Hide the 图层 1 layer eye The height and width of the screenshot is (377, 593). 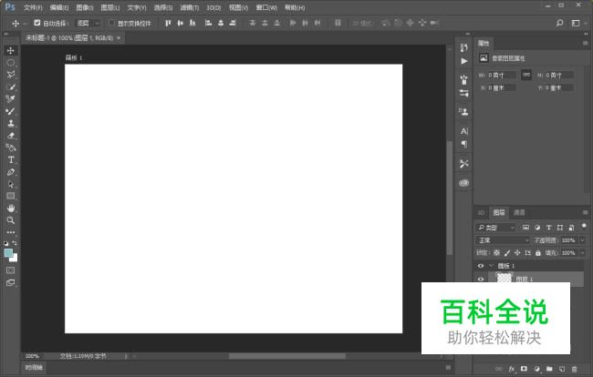click(481, 279)
